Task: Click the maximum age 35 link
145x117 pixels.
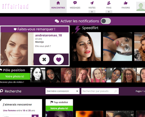Action: point(29,111)
